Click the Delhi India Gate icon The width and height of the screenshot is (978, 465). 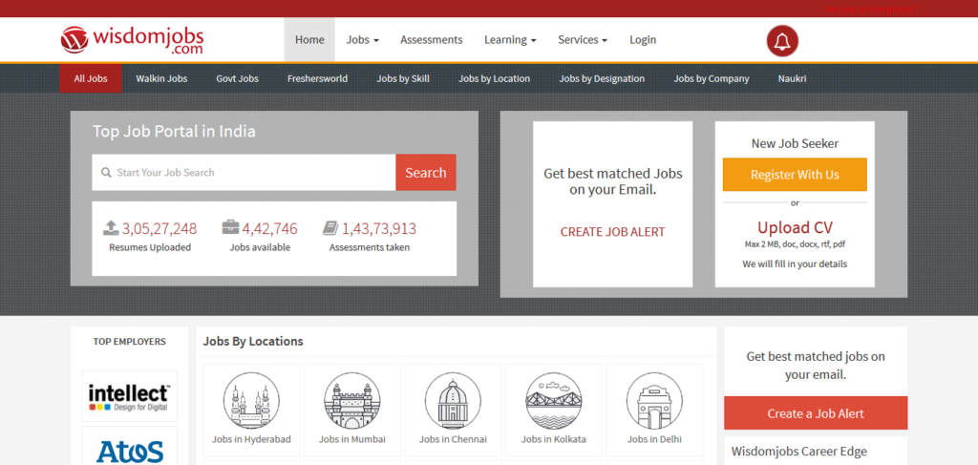tap(654, 400)
